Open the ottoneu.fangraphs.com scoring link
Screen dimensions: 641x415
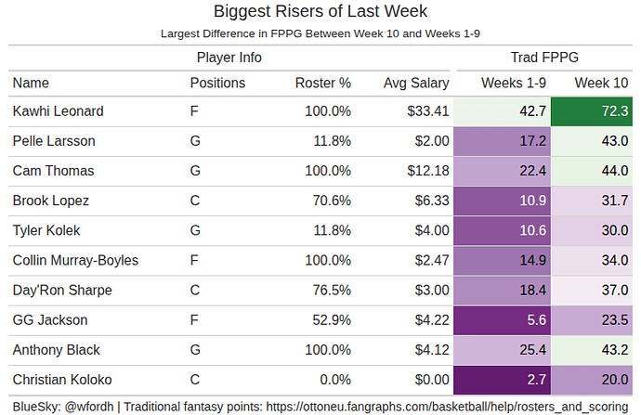click(x=446, y=405)
